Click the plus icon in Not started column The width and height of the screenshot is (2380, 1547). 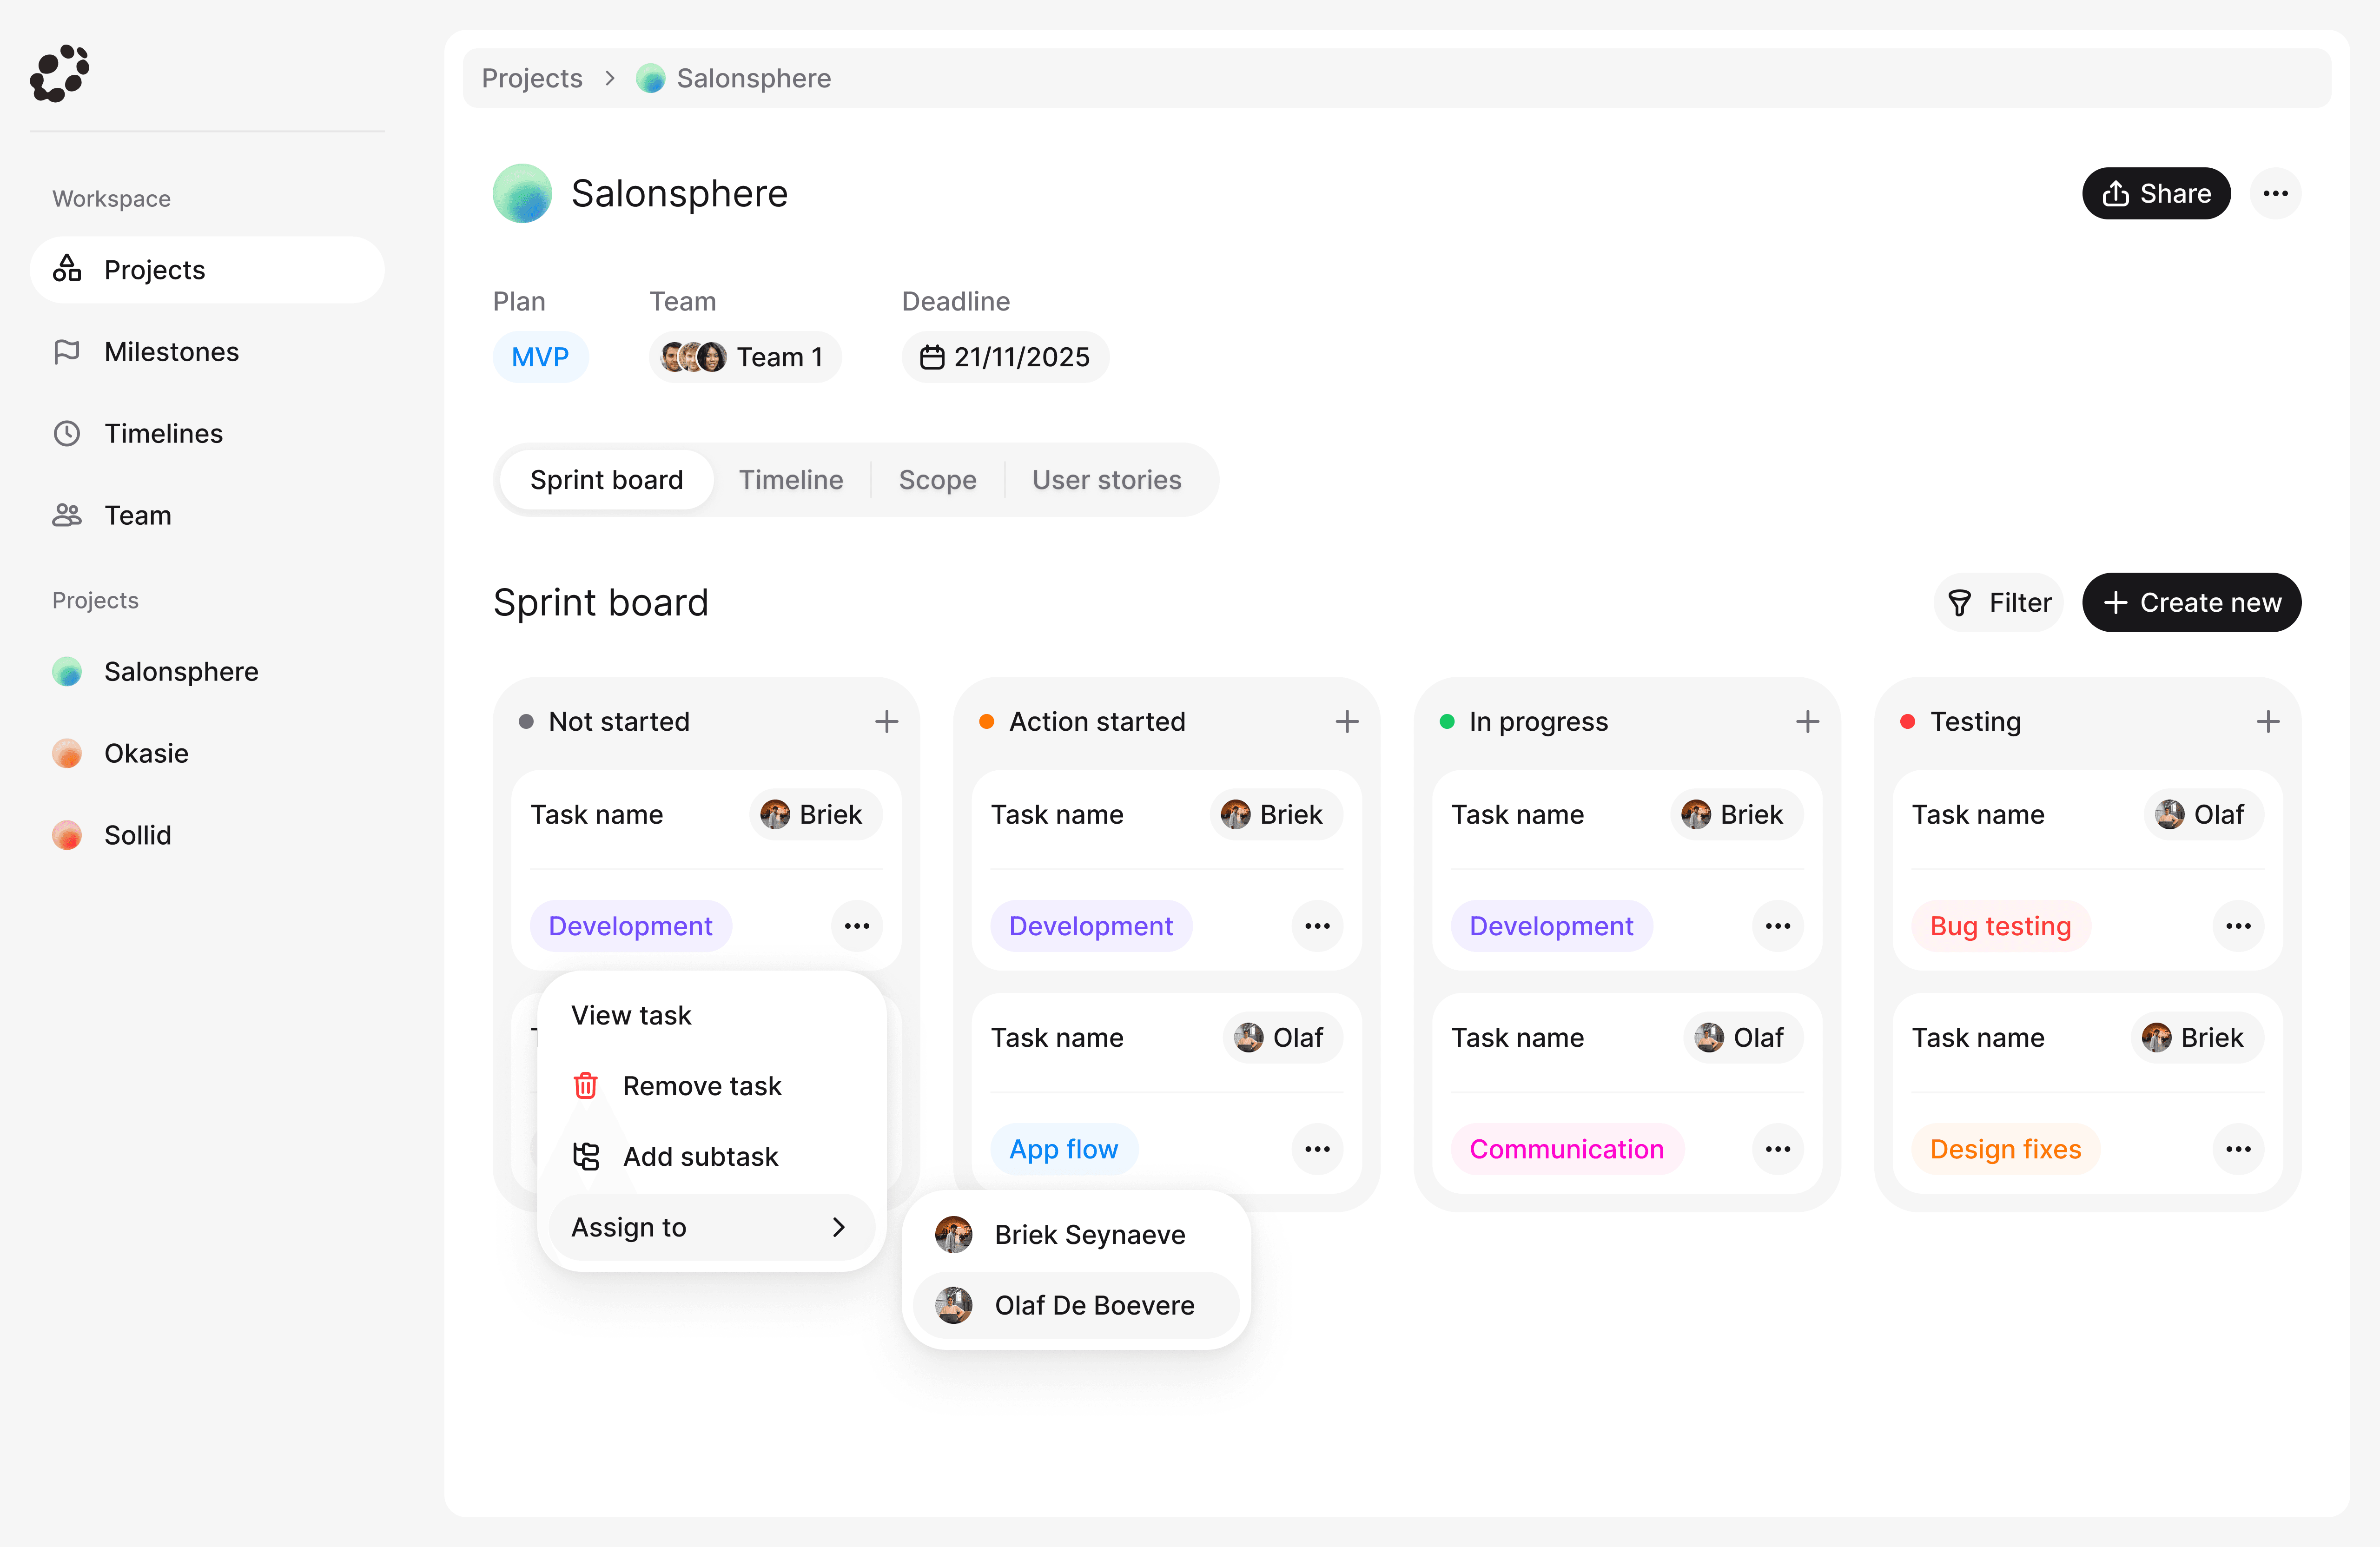tap(886, 721)
